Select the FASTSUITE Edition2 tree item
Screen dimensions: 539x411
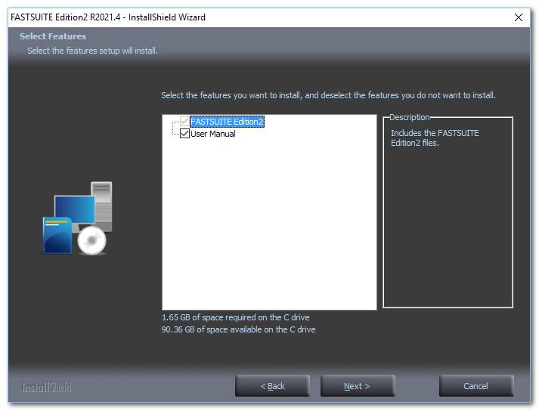coord(227,122)
